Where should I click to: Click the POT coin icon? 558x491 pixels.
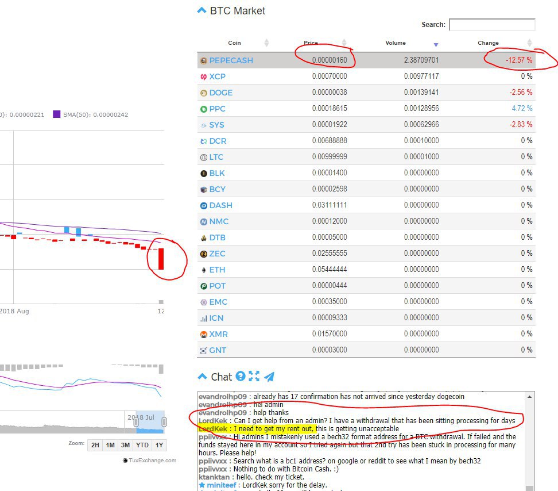tap(204, 286)
